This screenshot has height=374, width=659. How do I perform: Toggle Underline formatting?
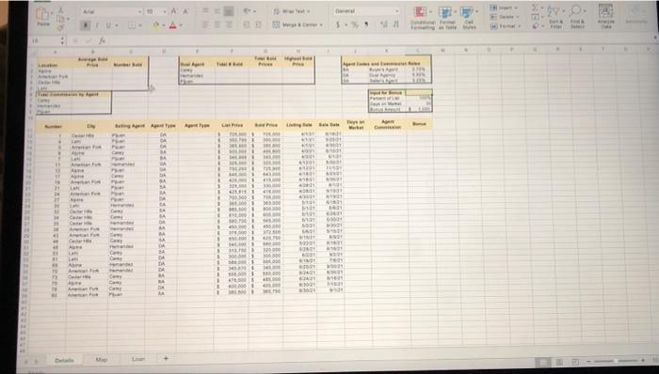(108, 26)
